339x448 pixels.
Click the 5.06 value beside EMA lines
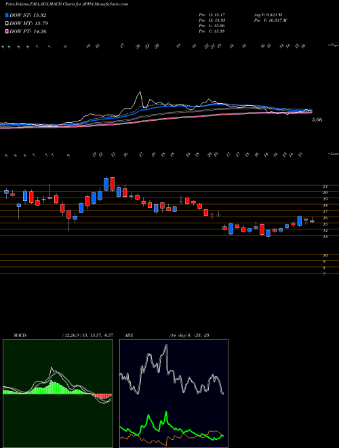pyautogui.click(x=317, y=119)
